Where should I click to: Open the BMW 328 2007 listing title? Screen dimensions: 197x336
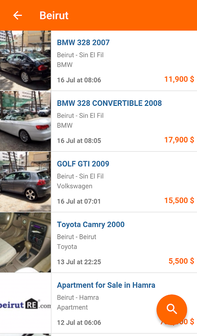coord(83,42)
